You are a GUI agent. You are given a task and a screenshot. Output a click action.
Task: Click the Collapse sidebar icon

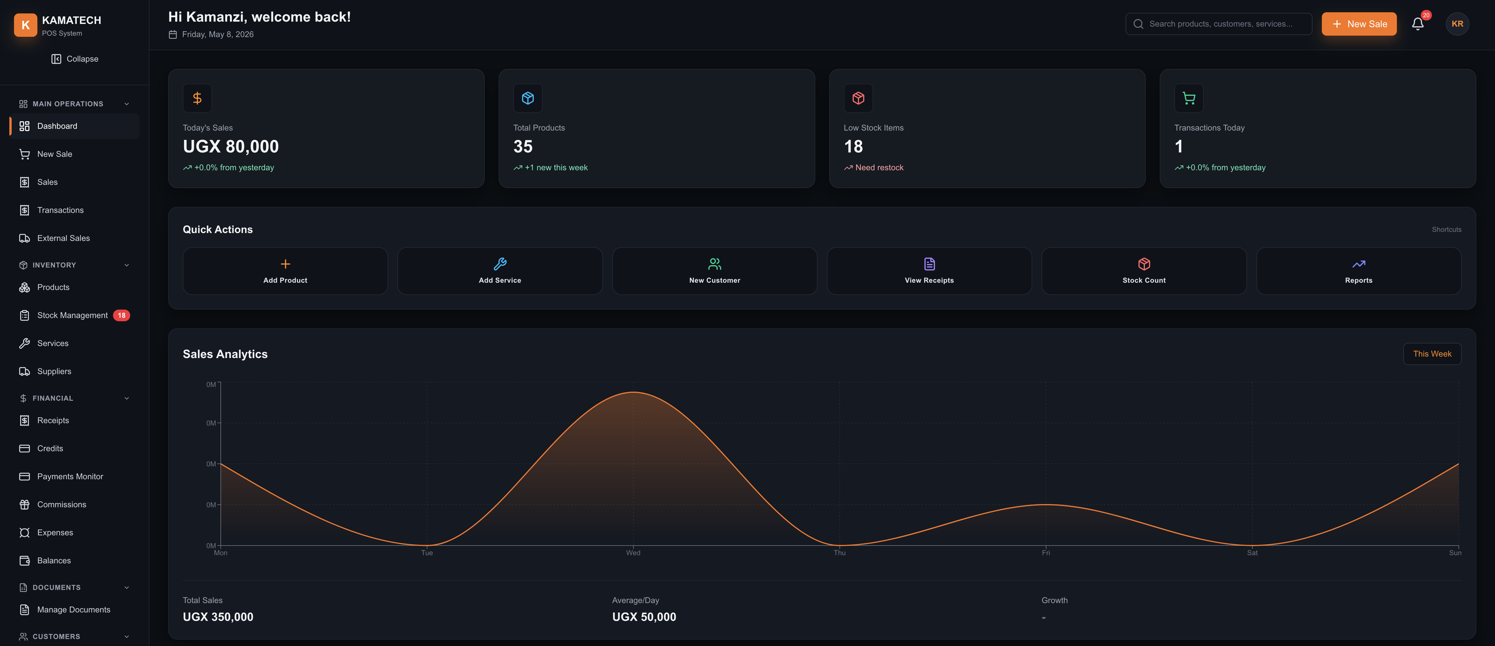(56, 59)
